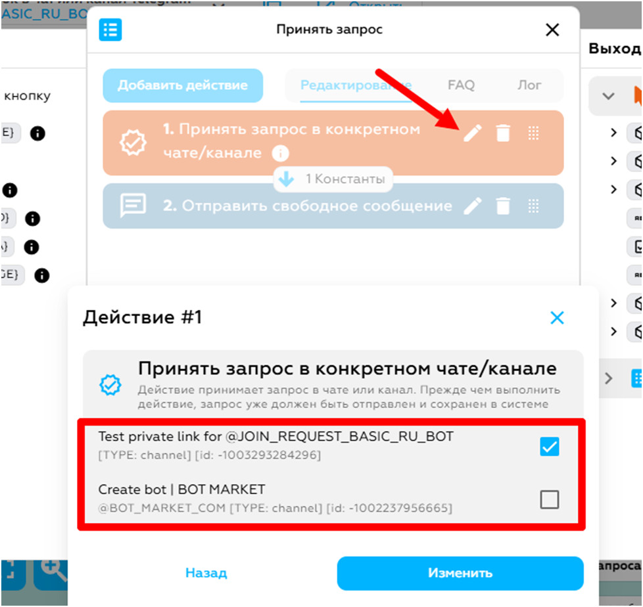Screen dimensions: 643x607
Task: Open the Лог tab
Action: click(529, 85)
